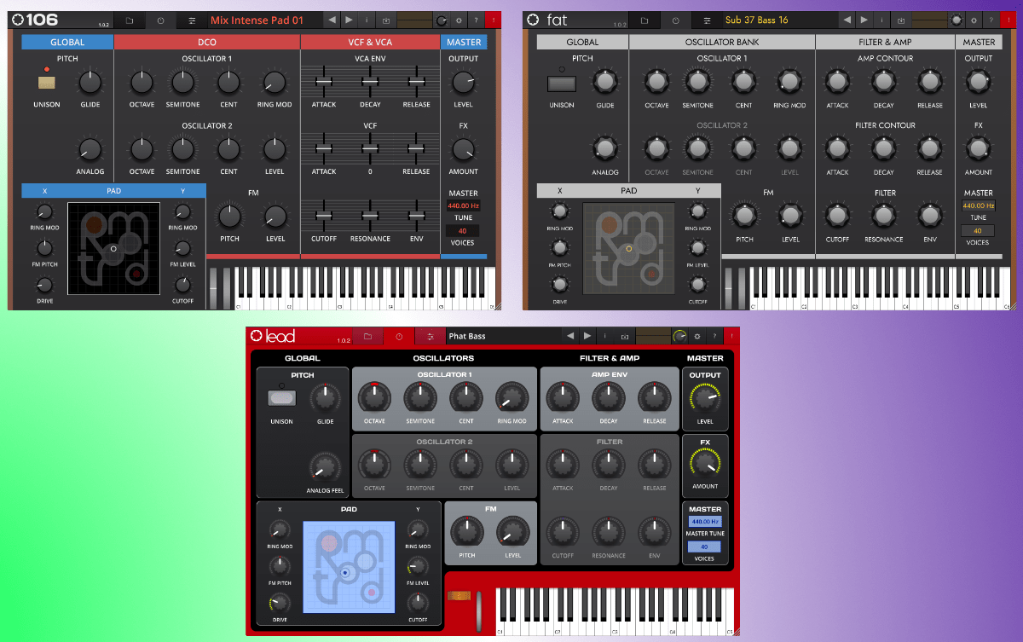Click the Master Tune 440.00 Hz field in lead synth

click(705, 522)
